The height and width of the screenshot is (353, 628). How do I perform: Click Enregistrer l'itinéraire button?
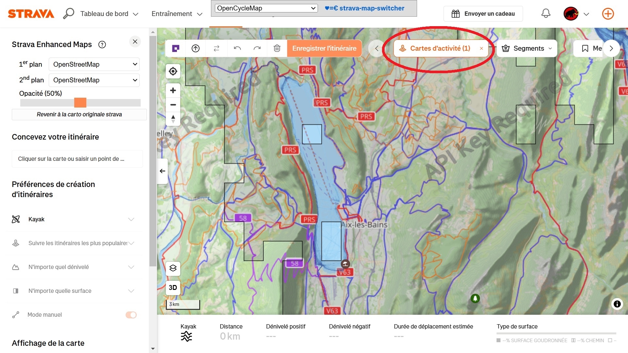(x=324, y=48)
